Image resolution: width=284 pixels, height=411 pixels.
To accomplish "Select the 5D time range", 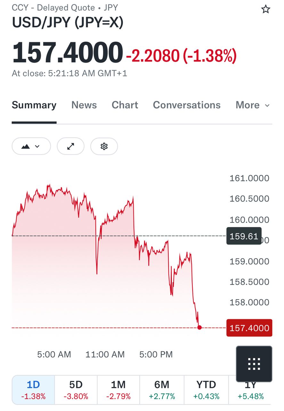I will click(x=76, y=390).
